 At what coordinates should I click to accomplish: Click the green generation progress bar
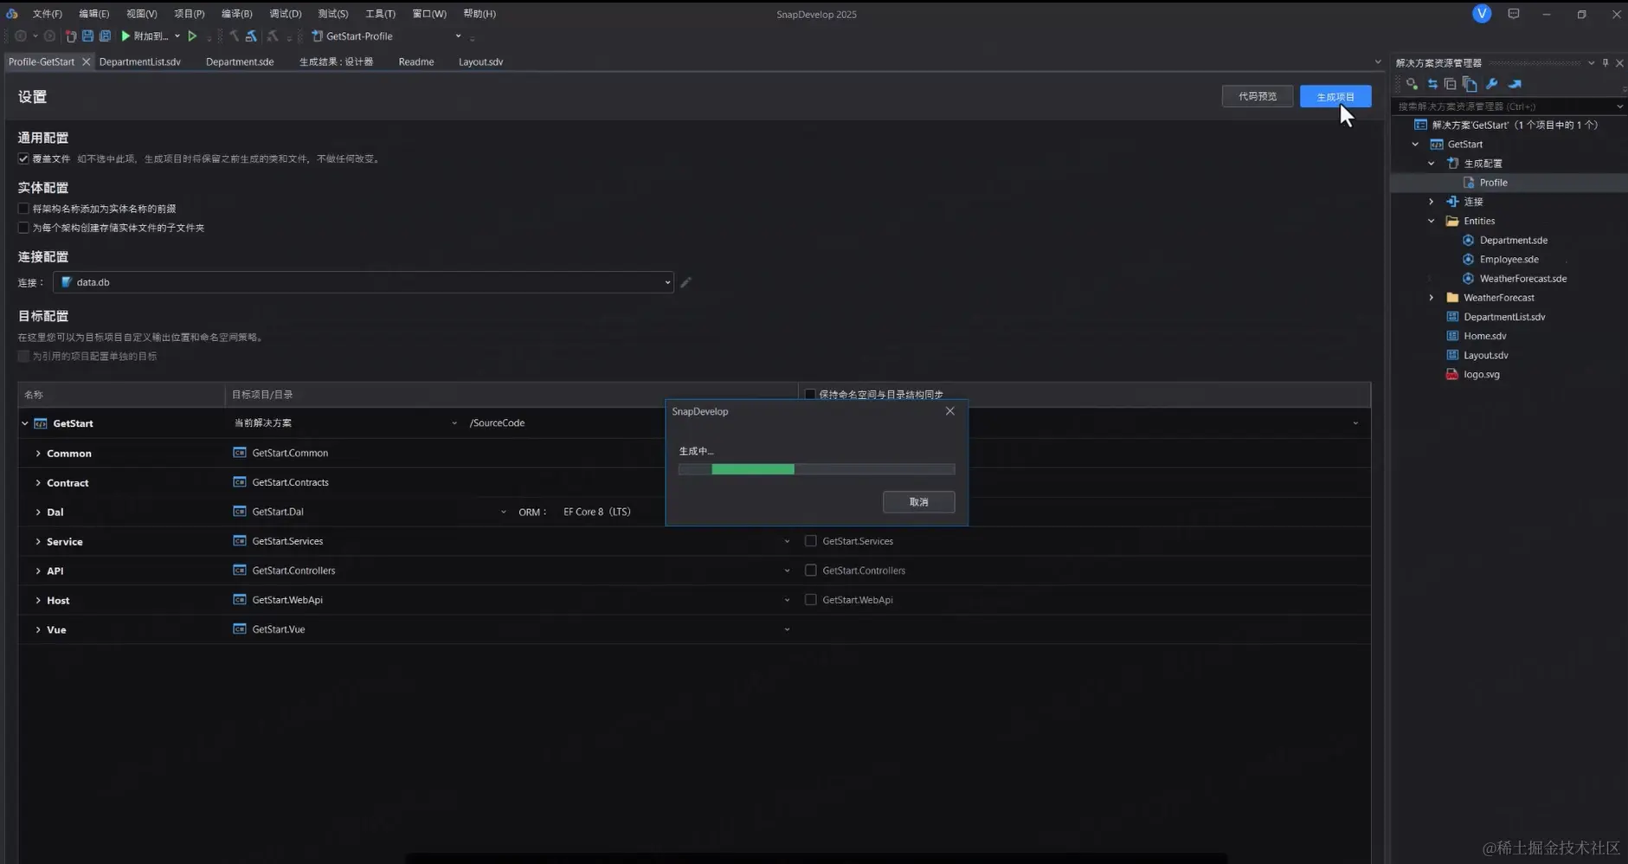click(753, 468)
